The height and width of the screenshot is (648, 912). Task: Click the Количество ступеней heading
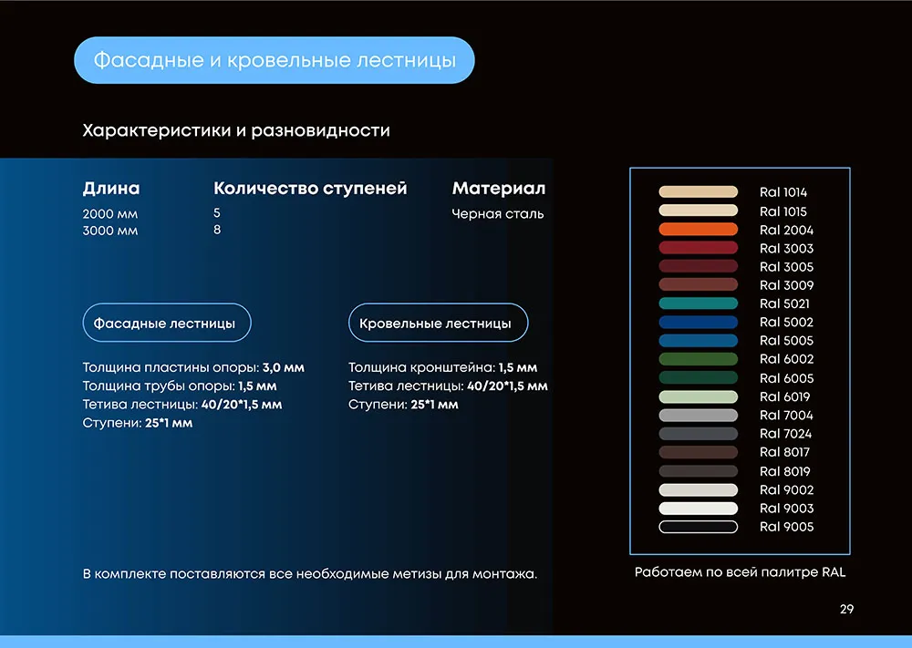pos(310,189)
